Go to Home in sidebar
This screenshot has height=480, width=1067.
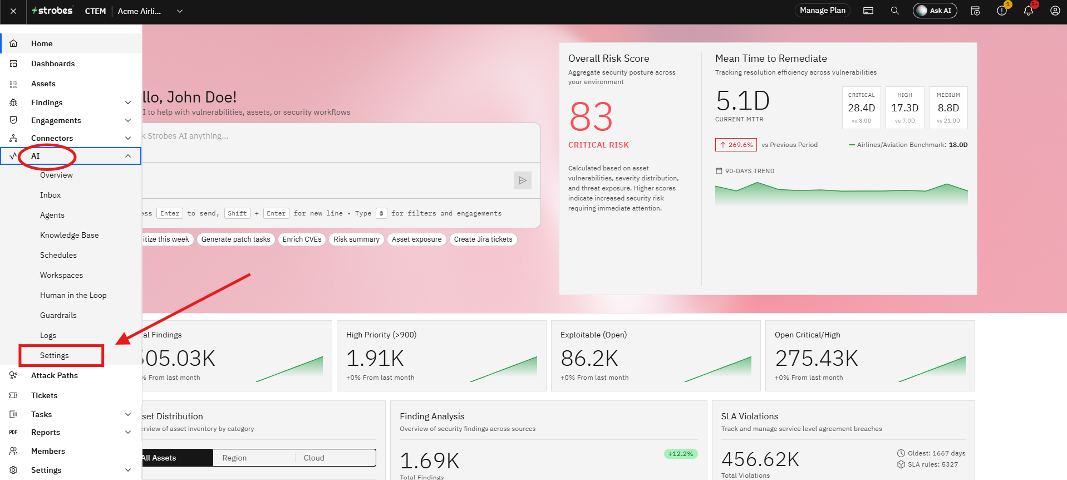(x=71, y=43)
